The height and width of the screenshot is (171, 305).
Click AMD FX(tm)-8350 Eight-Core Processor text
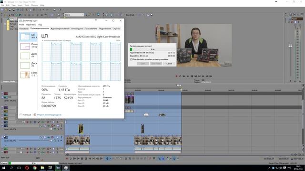pyautogui.click(x=98, y=37)
